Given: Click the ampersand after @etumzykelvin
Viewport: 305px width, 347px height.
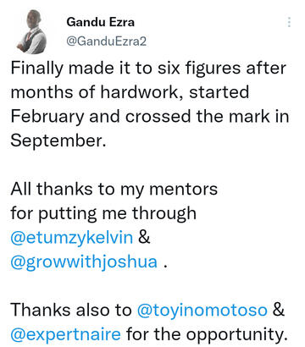Looking at the screenshot, I should pos(144,237).
